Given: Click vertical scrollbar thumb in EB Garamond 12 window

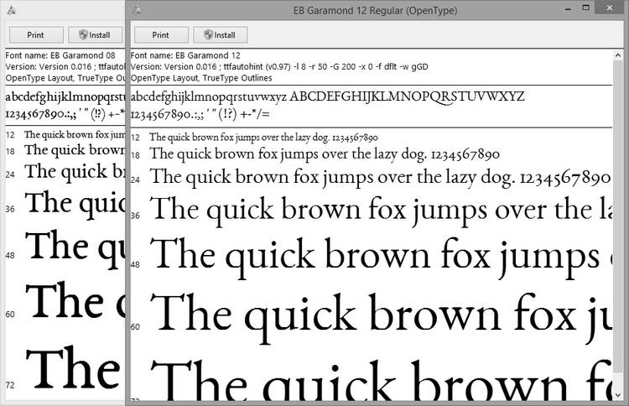Looking at the screenshot, I should [x=618, y=216].
